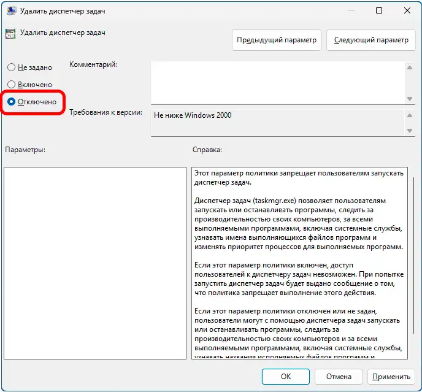This screenshot has width=422, height=392.
Task: Select the 'Включено' radio button
Action: pyautogui.click(x=11, y=84)
